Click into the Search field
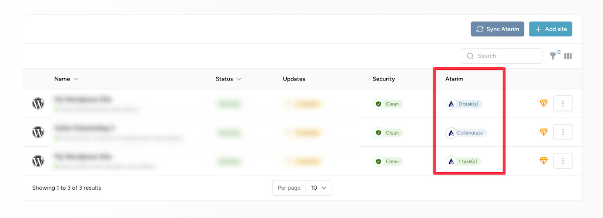This screenshot has width=603, height=218. coord(502,56)
